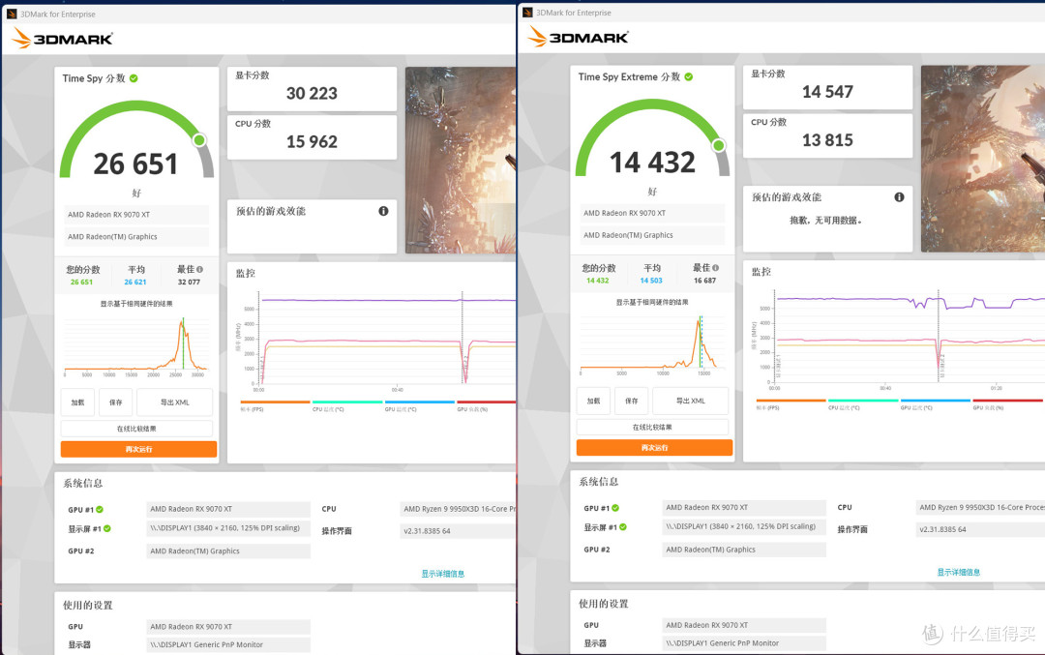Click the Time Spy Extreme benchmark scene thumbnail
Viewport: 1045px width, 655px height.
[x=982, y=159]
